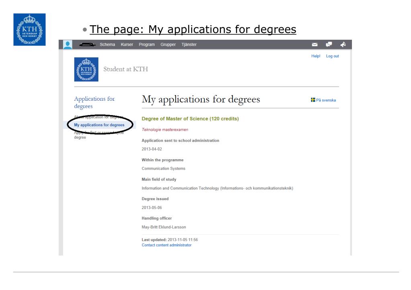Open the mail envelope icon
The width and height of the screenshot is (411, 290).
pyautogui.click(x=315, y=45)
